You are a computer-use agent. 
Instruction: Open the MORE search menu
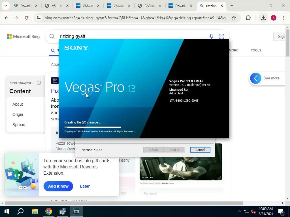pos(234,50)
